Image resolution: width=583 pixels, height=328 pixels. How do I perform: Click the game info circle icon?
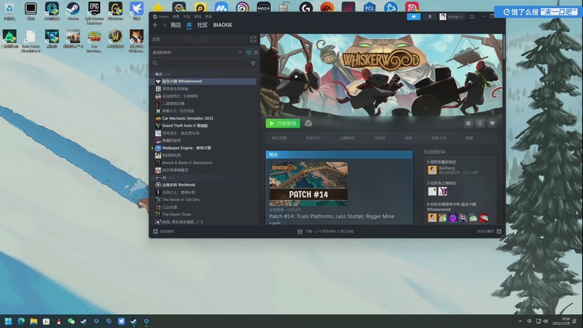(480, 123)
